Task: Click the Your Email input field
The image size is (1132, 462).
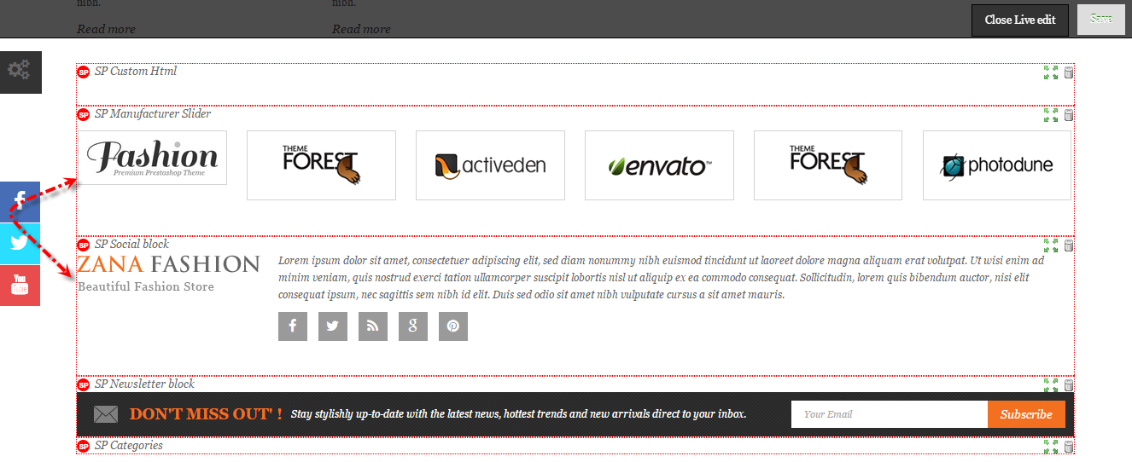Action: point(890,414)
